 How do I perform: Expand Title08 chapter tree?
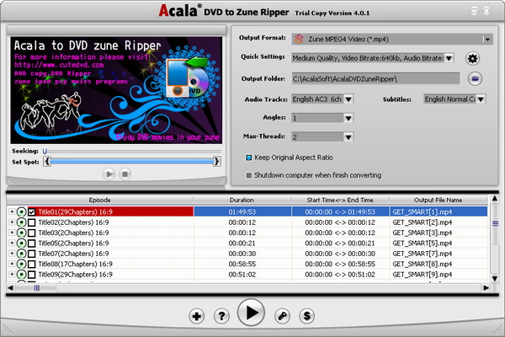(12, 264)
